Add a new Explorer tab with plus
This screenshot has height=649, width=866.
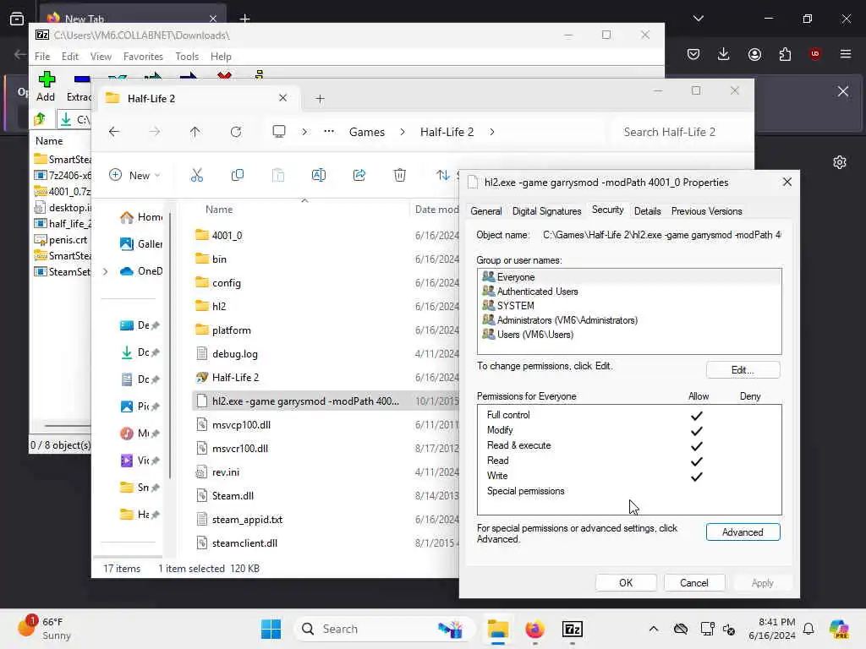coord(320,99)
